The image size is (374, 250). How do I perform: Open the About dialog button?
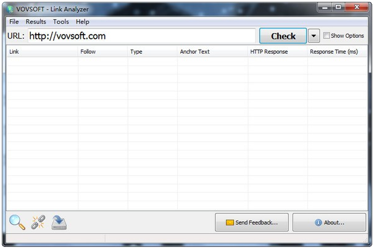click(329, 222)
